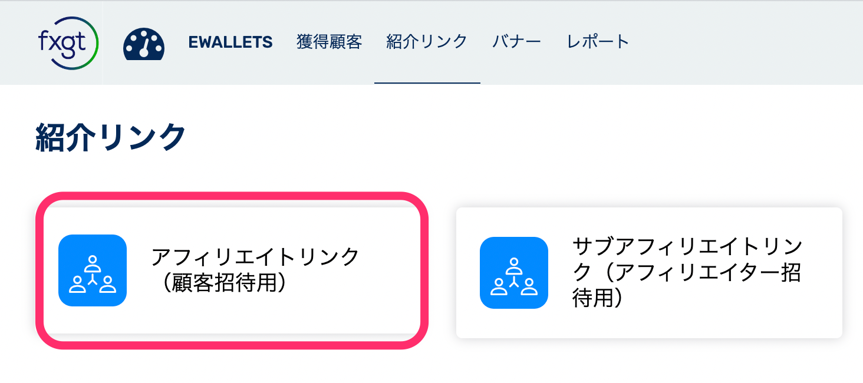The width and height of the screenshot is (863, 383).
Task: Click the fxgt logo
Action: [x=67, y=42]
